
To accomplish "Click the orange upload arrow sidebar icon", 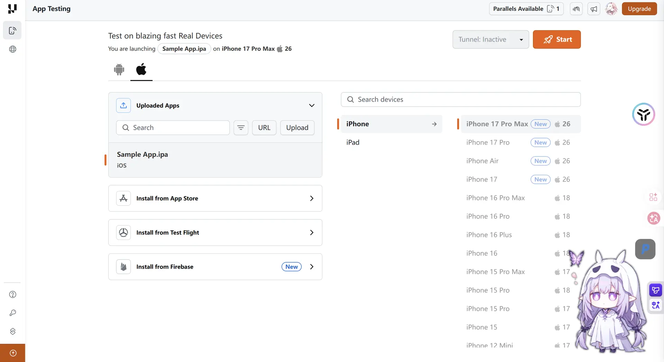I will coord(13,353).
